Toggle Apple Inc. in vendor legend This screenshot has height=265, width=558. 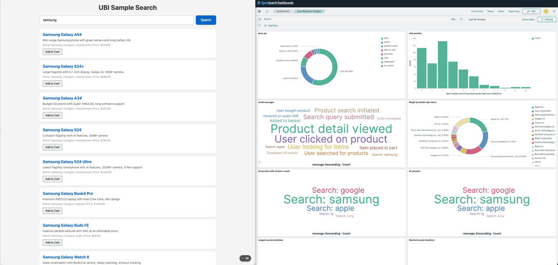(538, 107)
